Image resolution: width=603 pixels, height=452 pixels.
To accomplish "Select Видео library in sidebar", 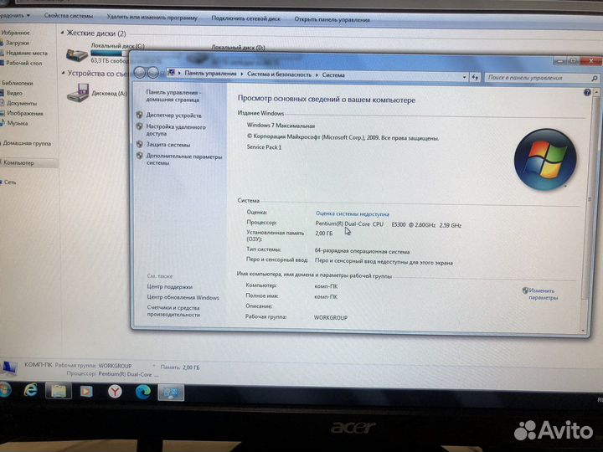I will (14, 93).
